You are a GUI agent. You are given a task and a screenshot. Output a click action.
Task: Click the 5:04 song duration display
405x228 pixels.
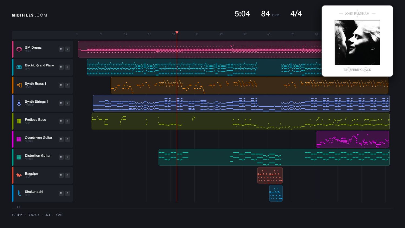242,14
